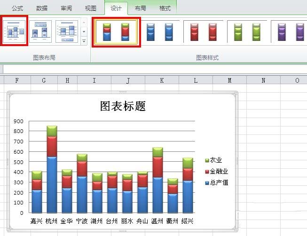Click the 900 value axis label
Screen dimensions: 307x236
[x=19, y=121]
